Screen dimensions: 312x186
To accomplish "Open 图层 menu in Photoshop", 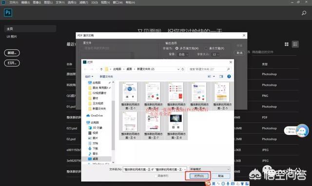I will [x=48, y=2].
